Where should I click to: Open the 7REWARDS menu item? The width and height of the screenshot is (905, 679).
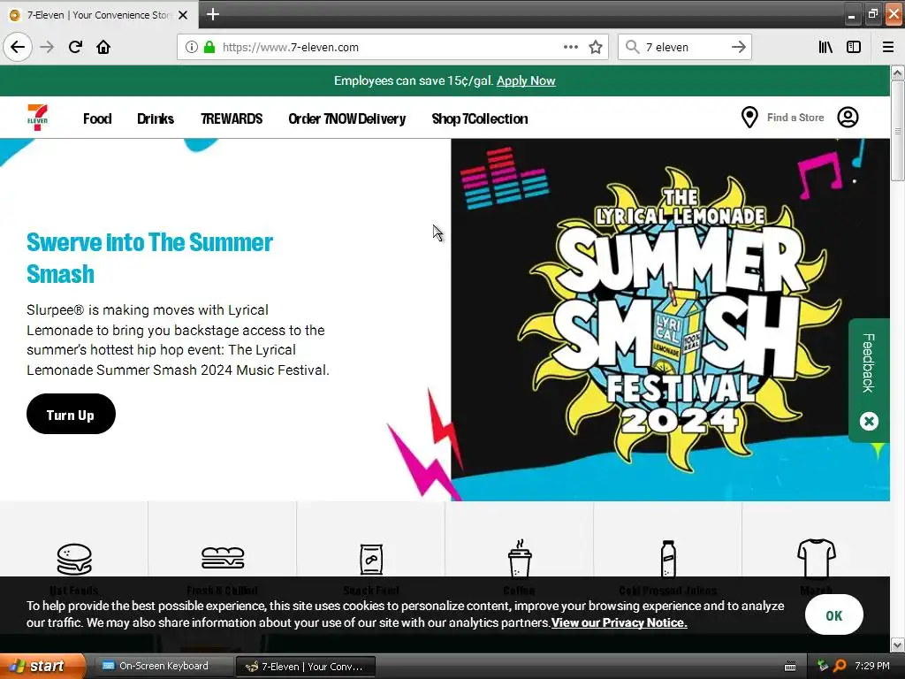[232, 118]
